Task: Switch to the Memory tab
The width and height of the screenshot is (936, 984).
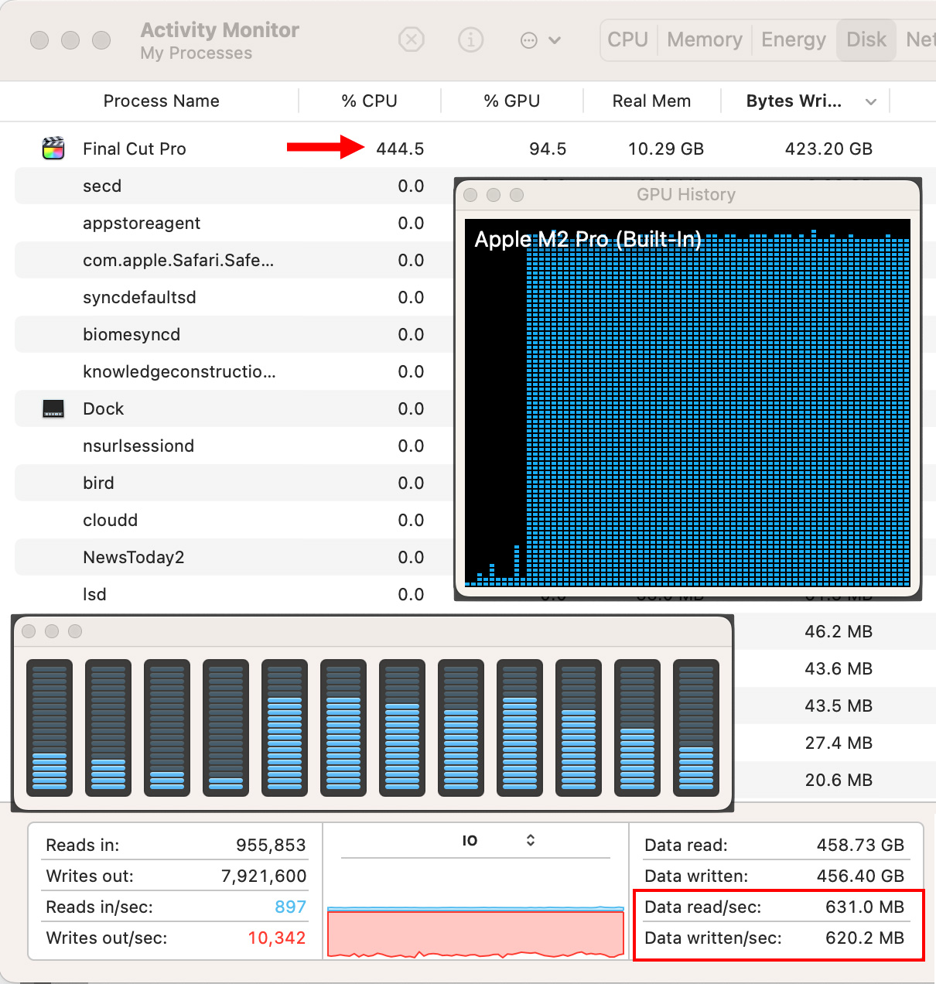Action: (x=705, y=39)
